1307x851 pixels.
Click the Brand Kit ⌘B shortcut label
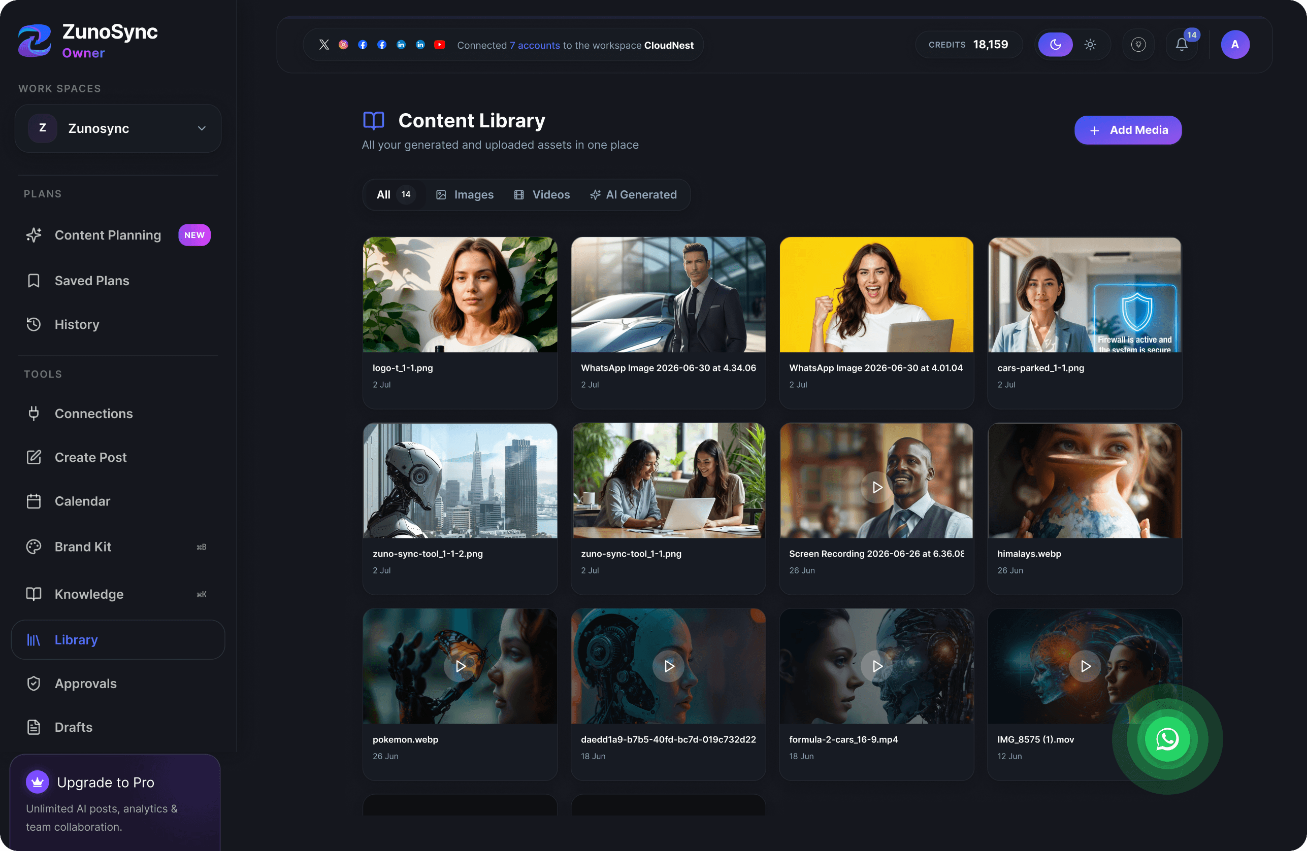[x=202, y=547]
